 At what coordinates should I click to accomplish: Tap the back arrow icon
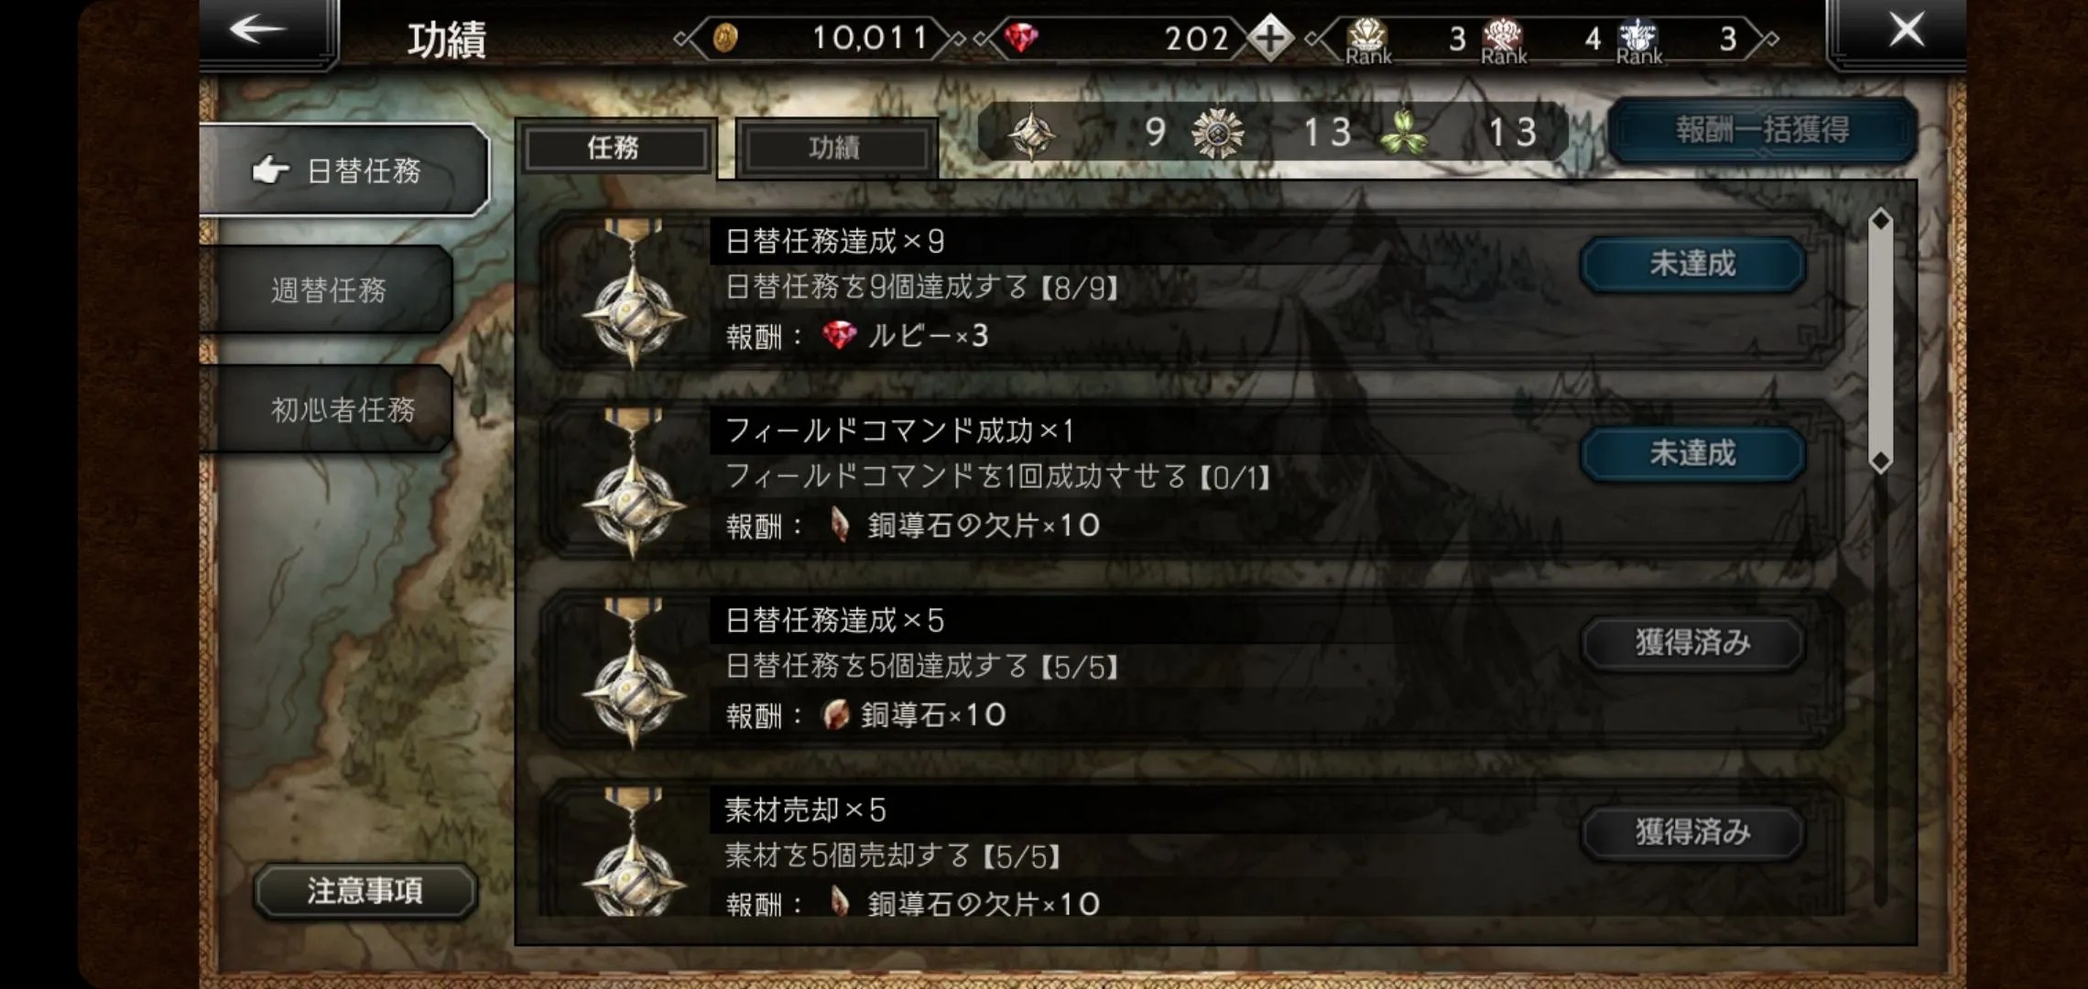(x=258, y=29)
